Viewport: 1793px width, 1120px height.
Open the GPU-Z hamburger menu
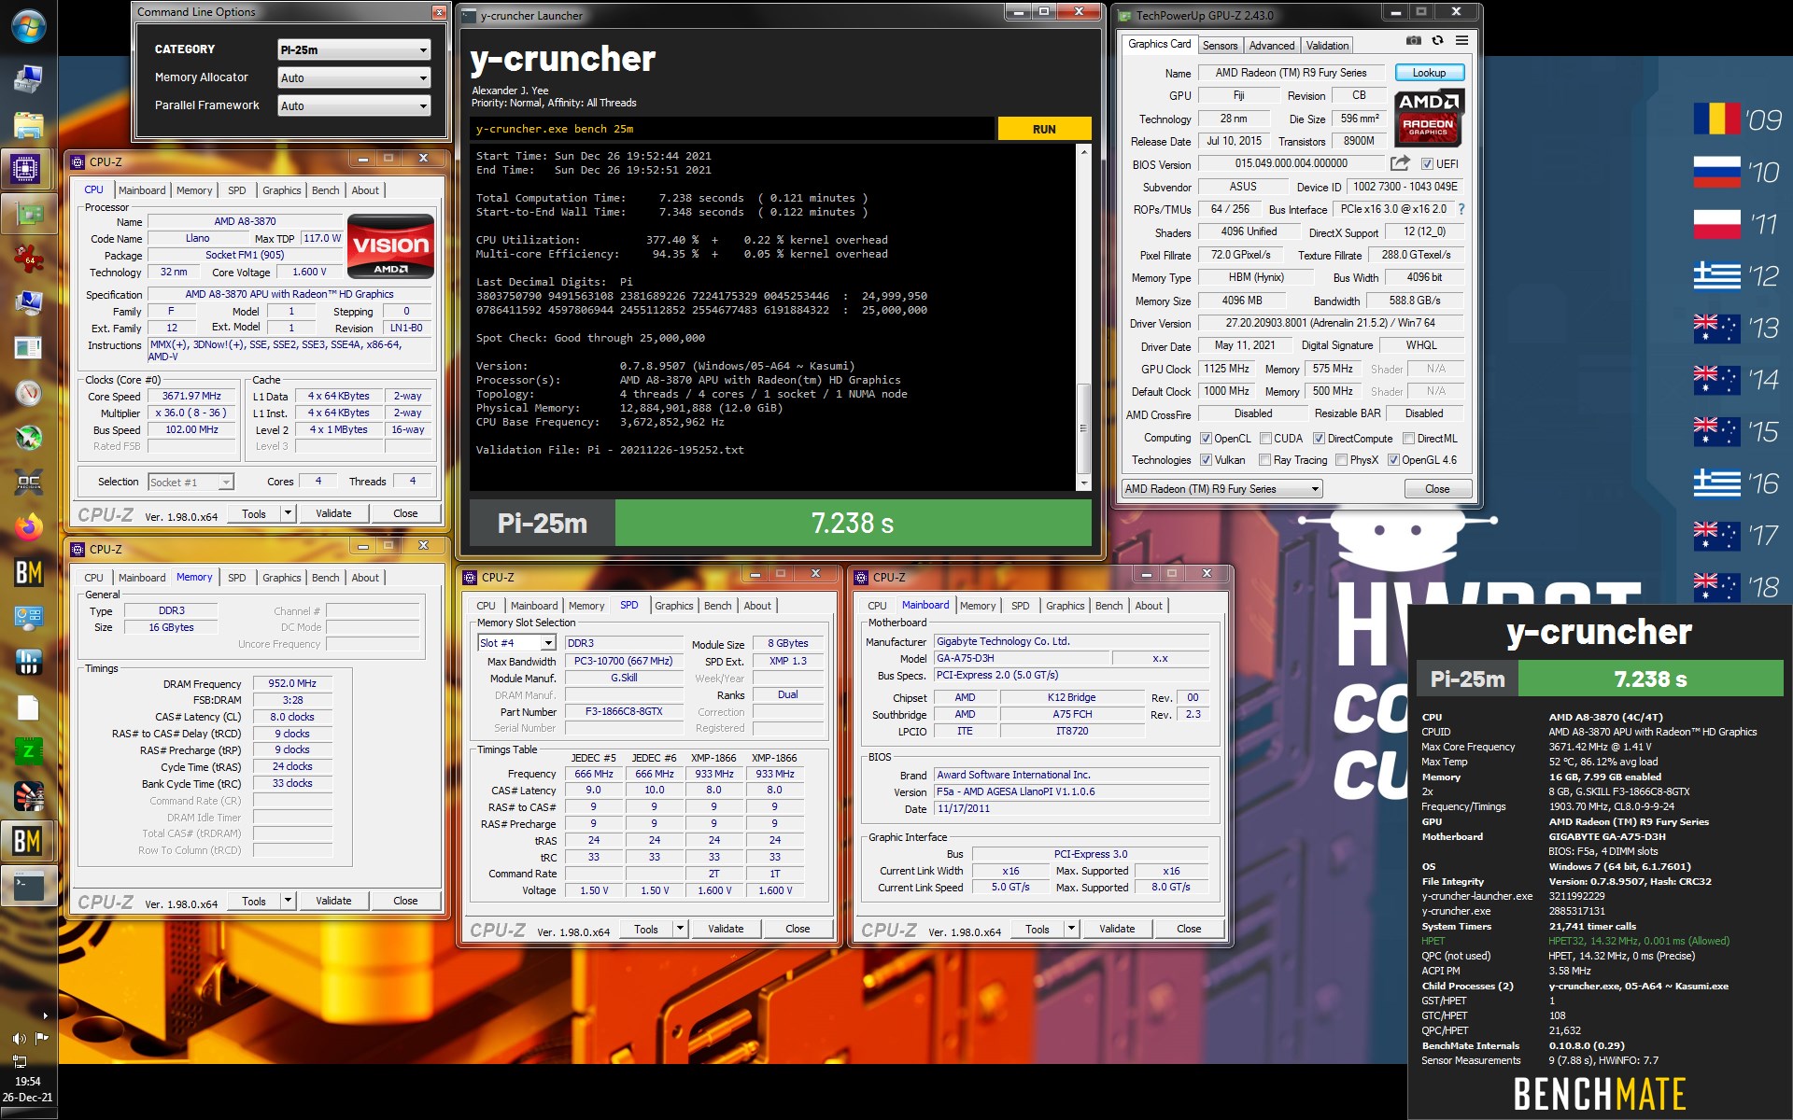pos(1461,41)
